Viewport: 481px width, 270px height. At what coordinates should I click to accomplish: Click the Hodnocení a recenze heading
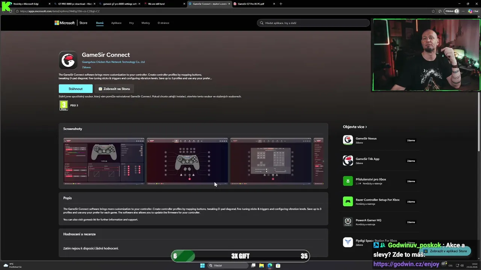click(x=79, y=234)
